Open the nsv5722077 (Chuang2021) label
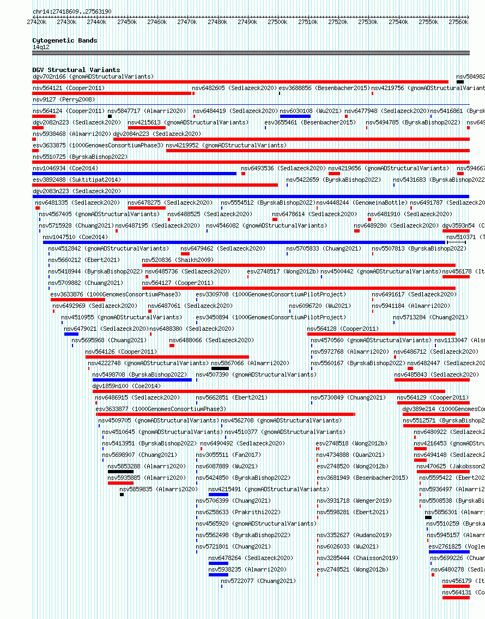485x619 pixels. tap(258, 581)
